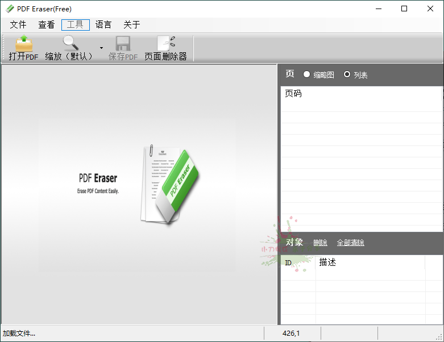Click the 页码 column header
The image size is (444, 342).
click(293, 94)
